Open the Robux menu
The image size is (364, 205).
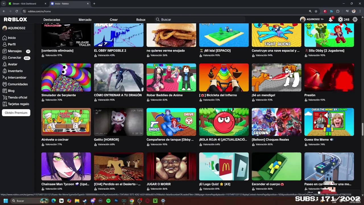[x=141, y=20]
